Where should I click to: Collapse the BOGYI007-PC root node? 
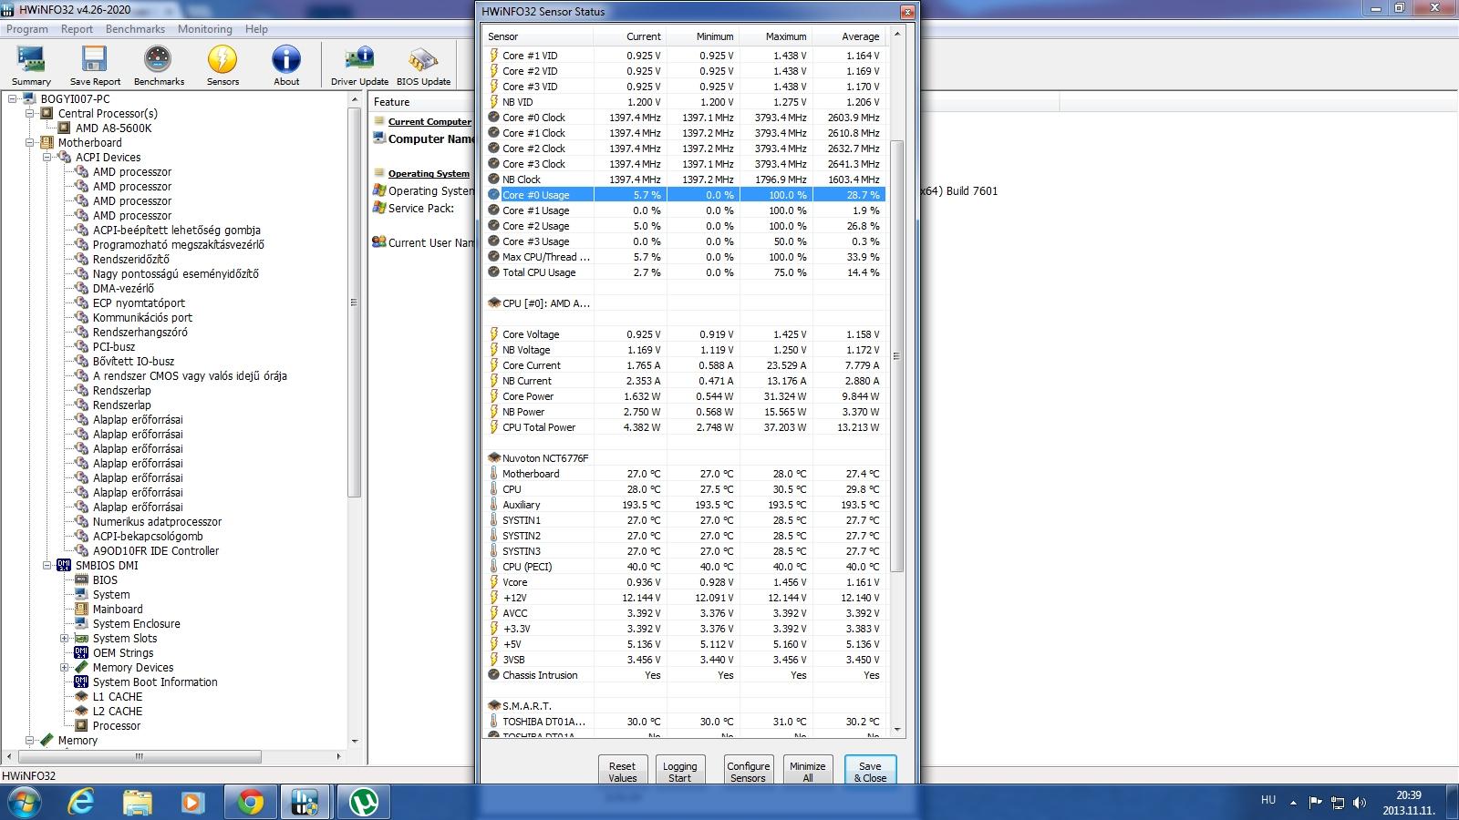[13, 99]
